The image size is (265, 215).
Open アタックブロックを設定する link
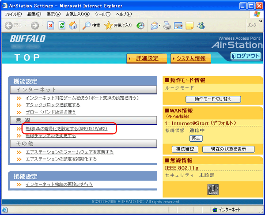click(x=53, y=105)
